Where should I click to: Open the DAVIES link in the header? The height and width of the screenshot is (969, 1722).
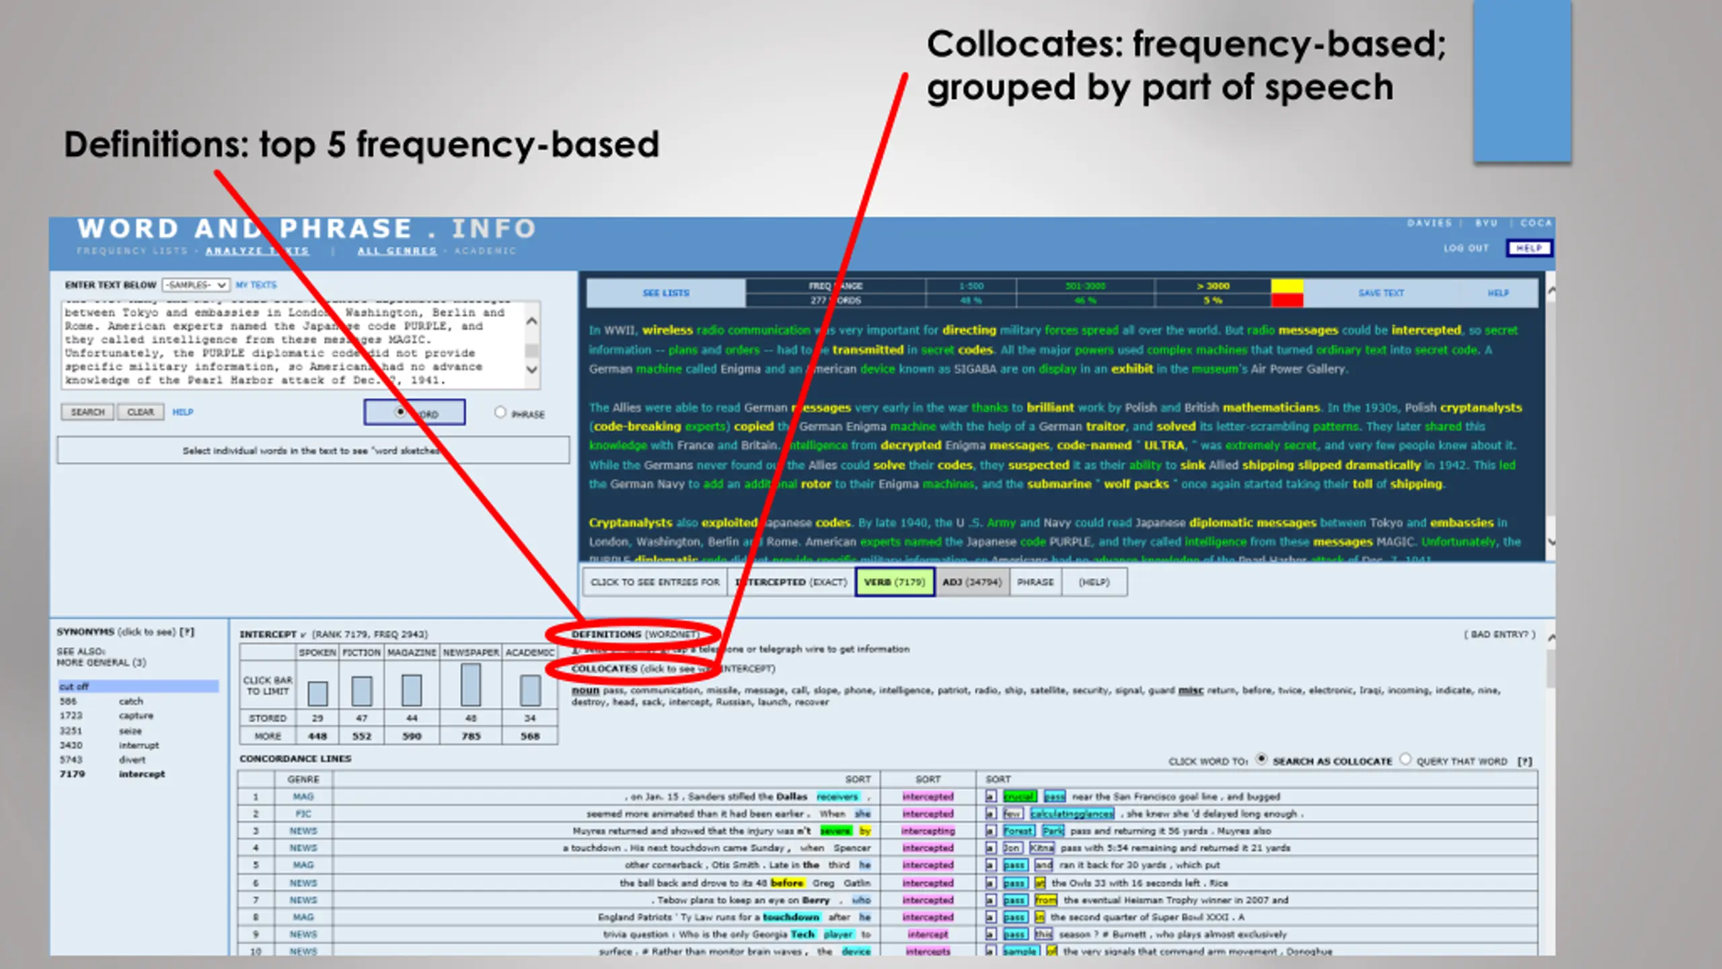[1429, 223]
